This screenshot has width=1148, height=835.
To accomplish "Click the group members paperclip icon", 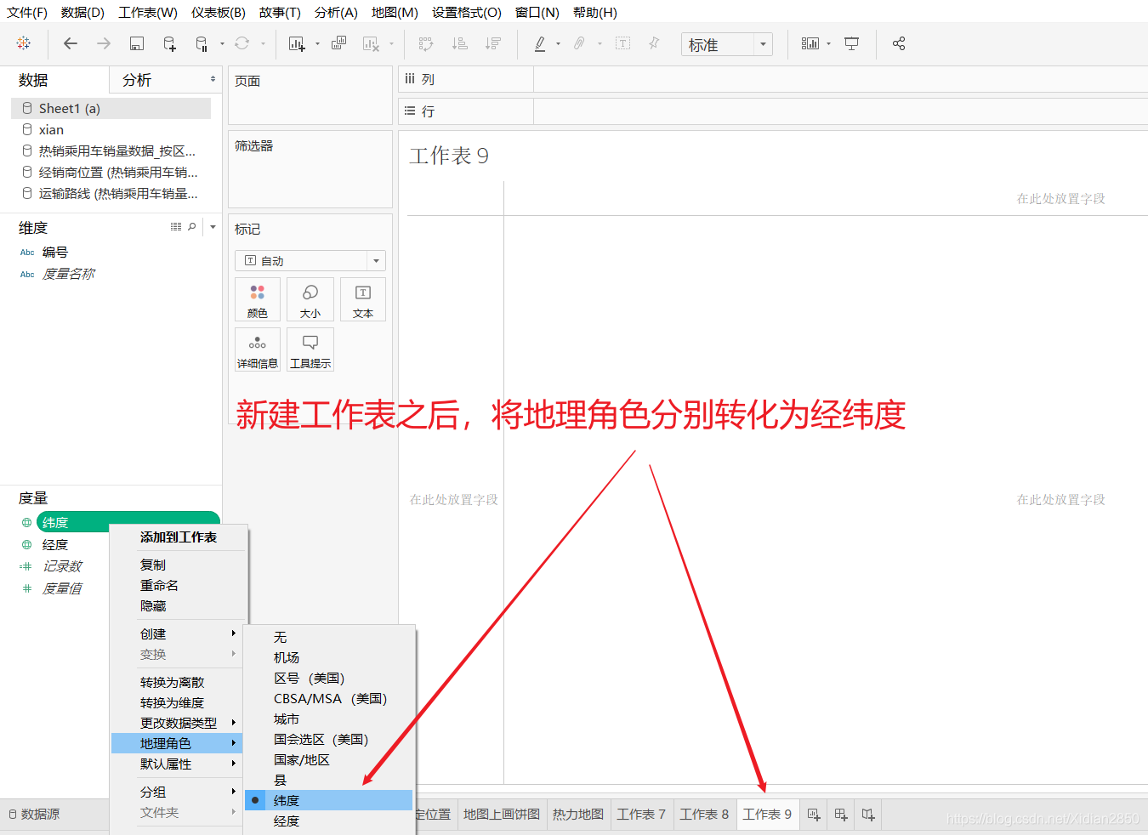I will coord(579,43).
